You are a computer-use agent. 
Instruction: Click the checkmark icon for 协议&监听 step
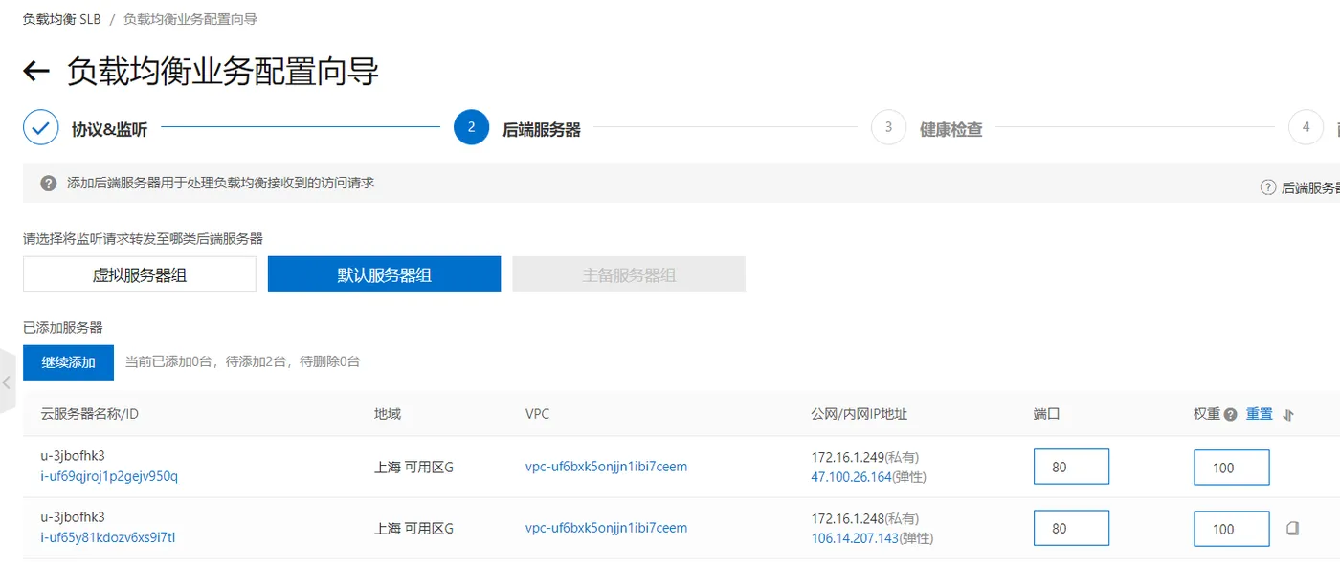coord(41,127)
